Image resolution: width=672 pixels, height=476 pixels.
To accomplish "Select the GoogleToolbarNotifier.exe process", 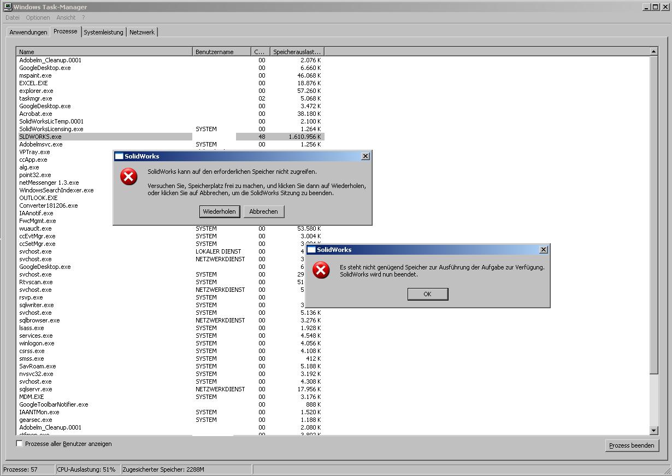I will (54, 404).
